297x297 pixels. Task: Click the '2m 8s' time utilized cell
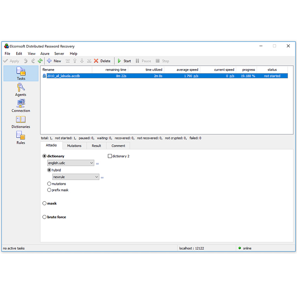tap(158, 76)
